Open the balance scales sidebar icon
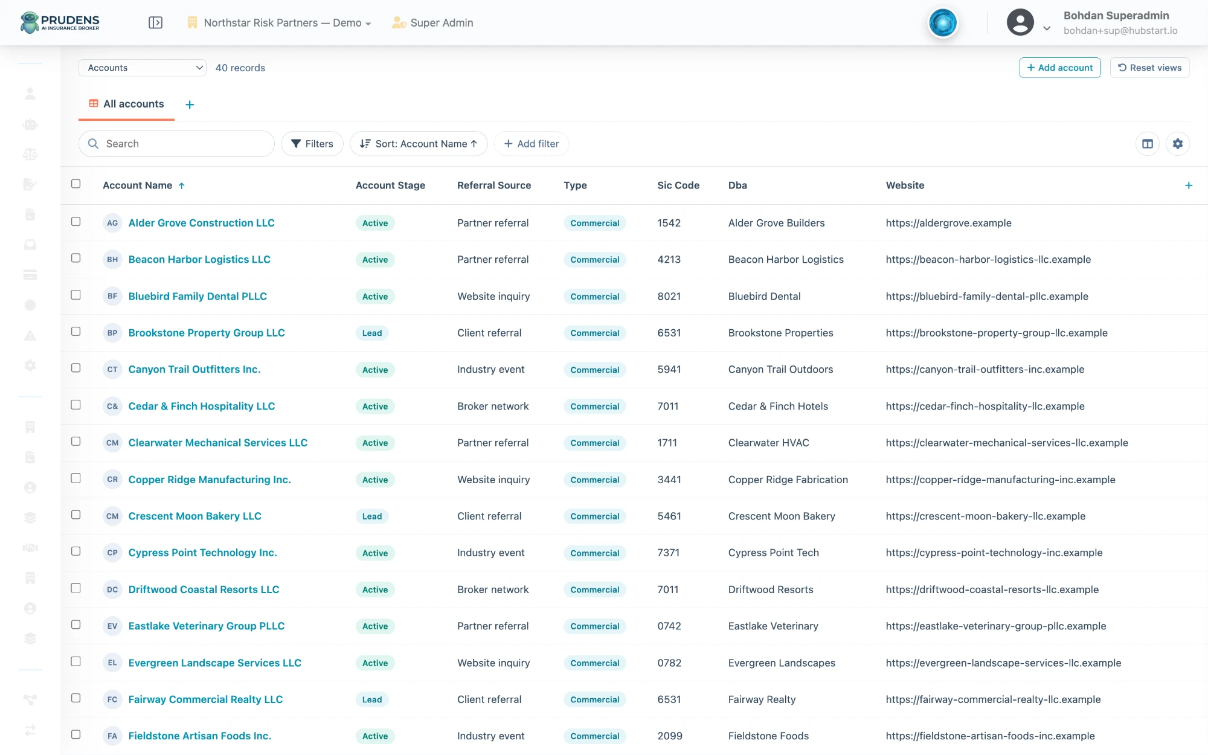 coord(30,155)
